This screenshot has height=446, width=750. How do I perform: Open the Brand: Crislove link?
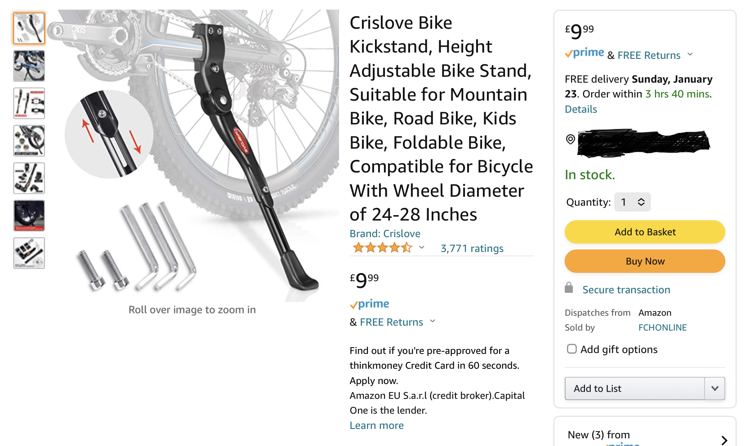tap(385, 234)
